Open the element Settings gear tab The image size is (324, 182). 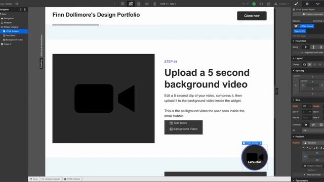[x=307, y=4]
